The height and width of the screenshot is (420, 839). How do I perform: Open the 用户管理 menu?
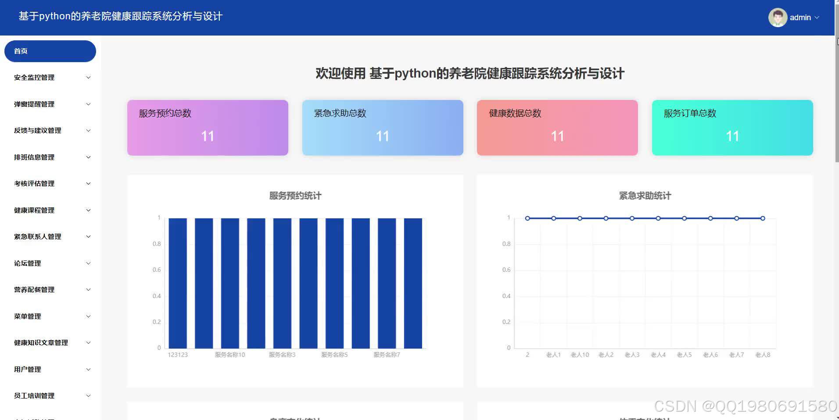click(50, 370)
